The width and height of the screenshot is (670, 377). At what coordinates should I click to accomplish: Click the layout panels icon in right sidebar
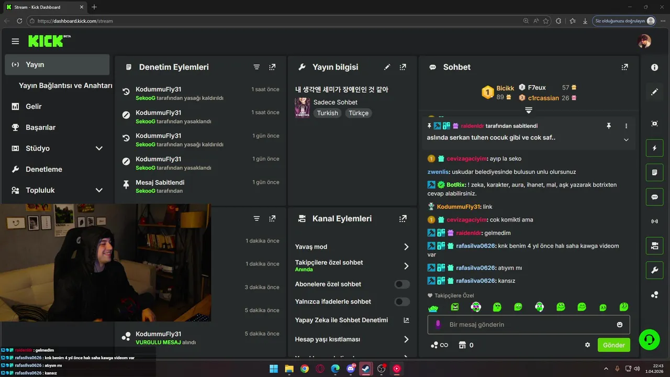(x=655, y=246)
